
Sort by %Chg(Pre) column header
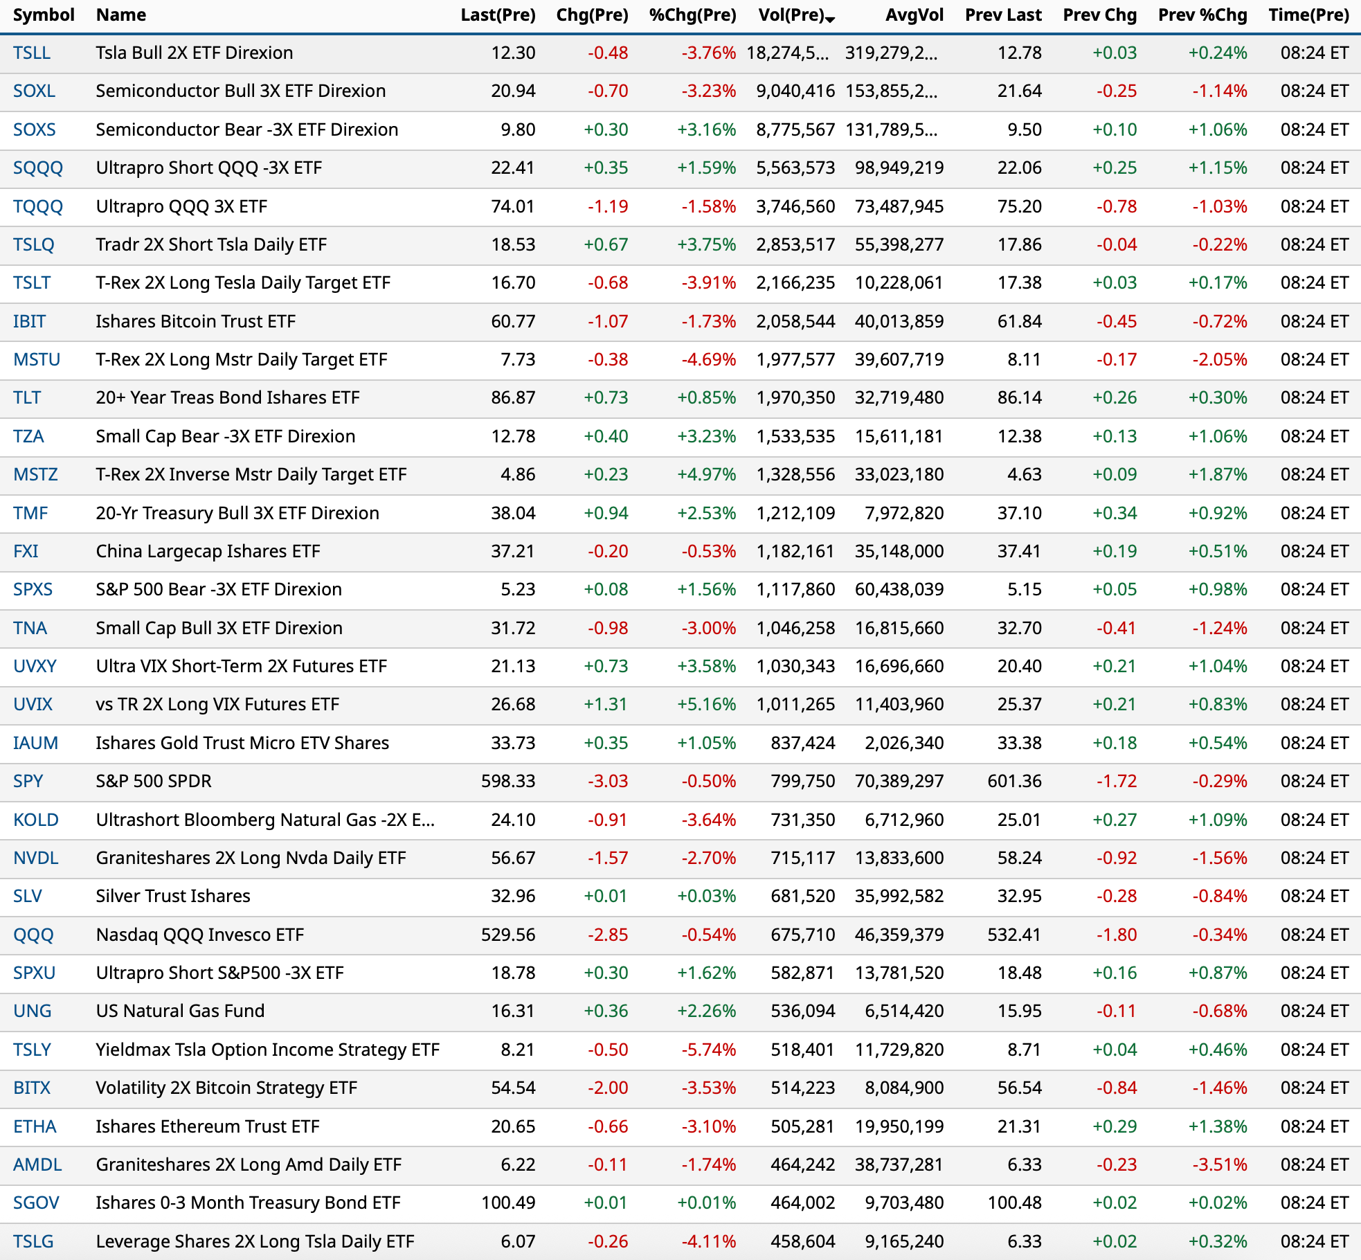[x=692, y=15]
